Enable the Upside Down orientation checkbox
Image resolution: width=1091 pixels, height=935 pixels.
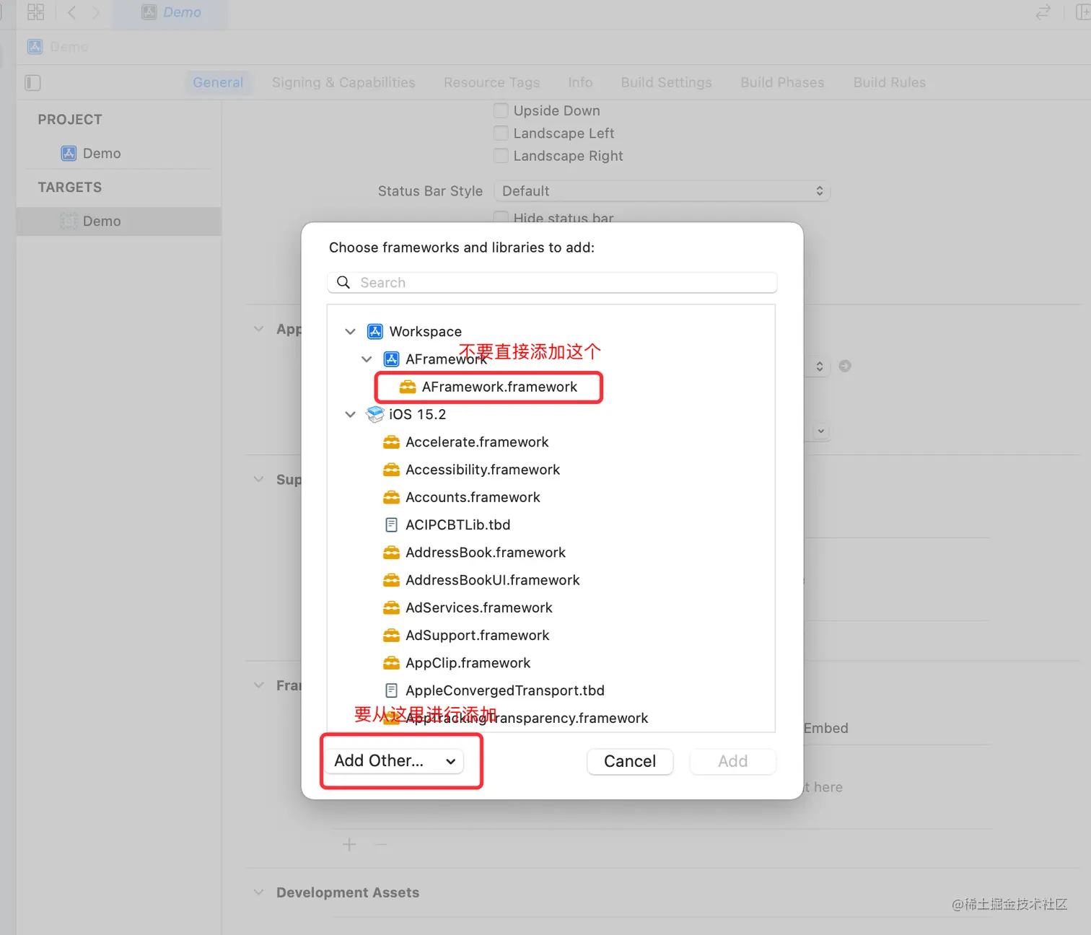(501, 110)
